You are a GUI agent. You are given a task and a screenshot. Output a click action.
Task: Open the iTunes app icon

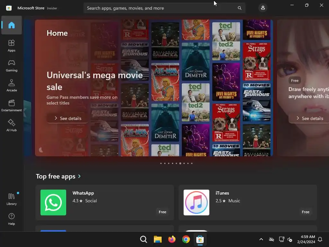[x=196, y=203]
